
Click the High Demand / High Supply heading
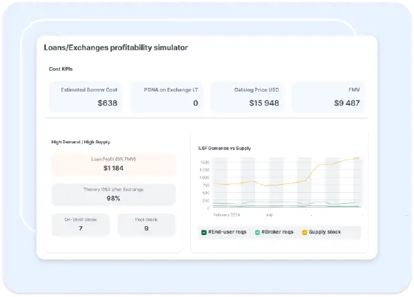[x=81, y=142]
